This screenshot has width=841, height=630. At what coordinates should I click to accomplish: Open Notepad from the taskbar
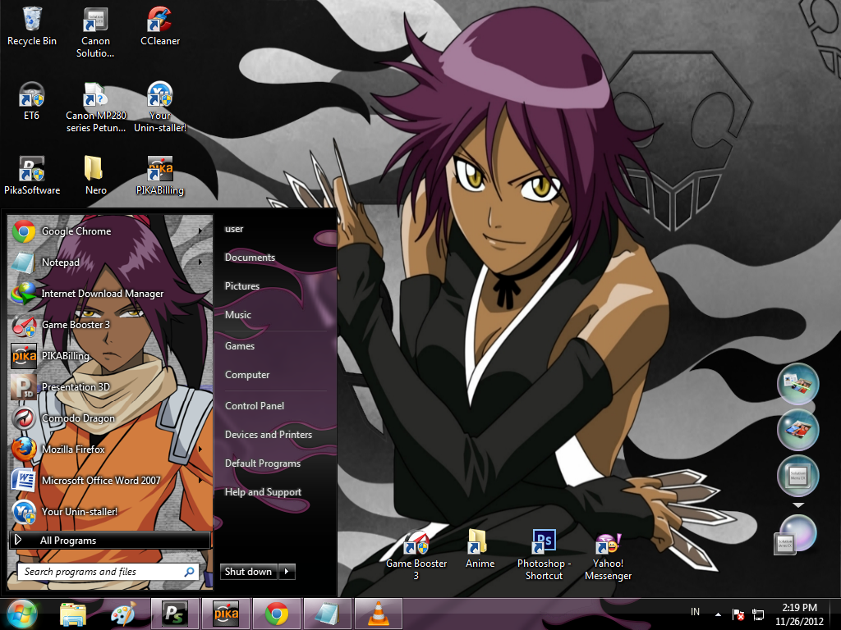[327, 614]
